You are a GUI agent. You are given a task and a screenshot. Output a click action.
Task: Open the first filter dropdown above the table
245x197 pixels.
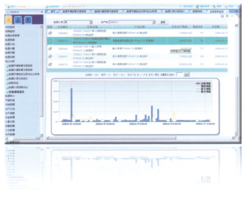pos(78,22)
